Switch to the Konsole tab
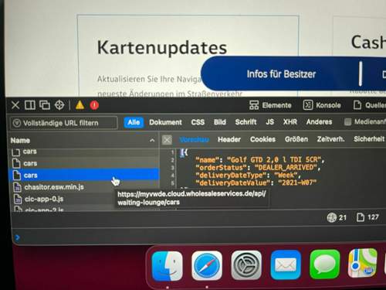This screenshot has width=386, height=290. point(322,105)
